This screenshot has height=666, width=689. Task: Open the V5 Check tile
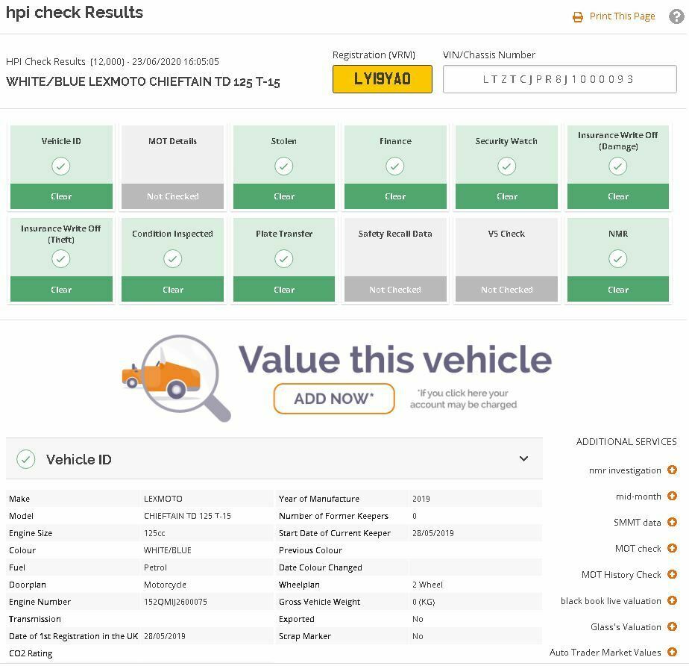(506, 260)
